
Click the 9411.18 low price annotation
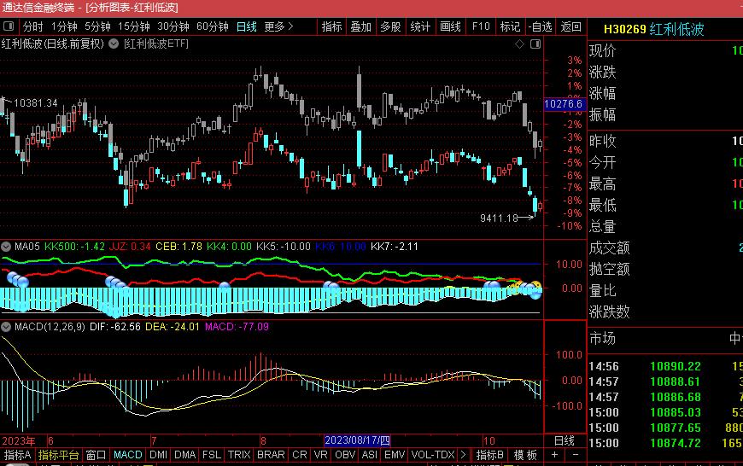pyautogui.click(x=500, y=218)
